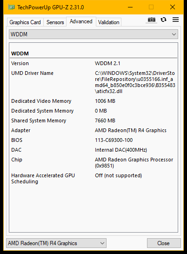The width and height of the screenshot is (187, 254).
Task: Click the maximize button in title bar
Action: pyautogui.click(x=151, y=7)
